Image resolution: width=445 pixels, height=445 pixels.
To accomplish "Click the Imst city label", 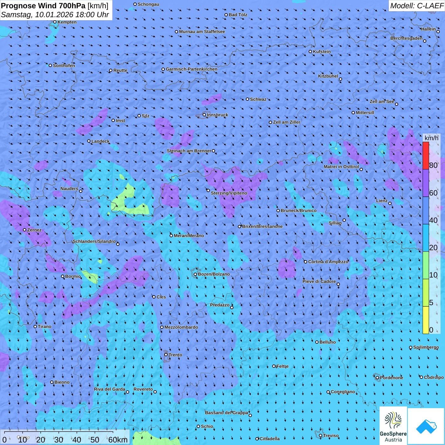I will (120, 120).
